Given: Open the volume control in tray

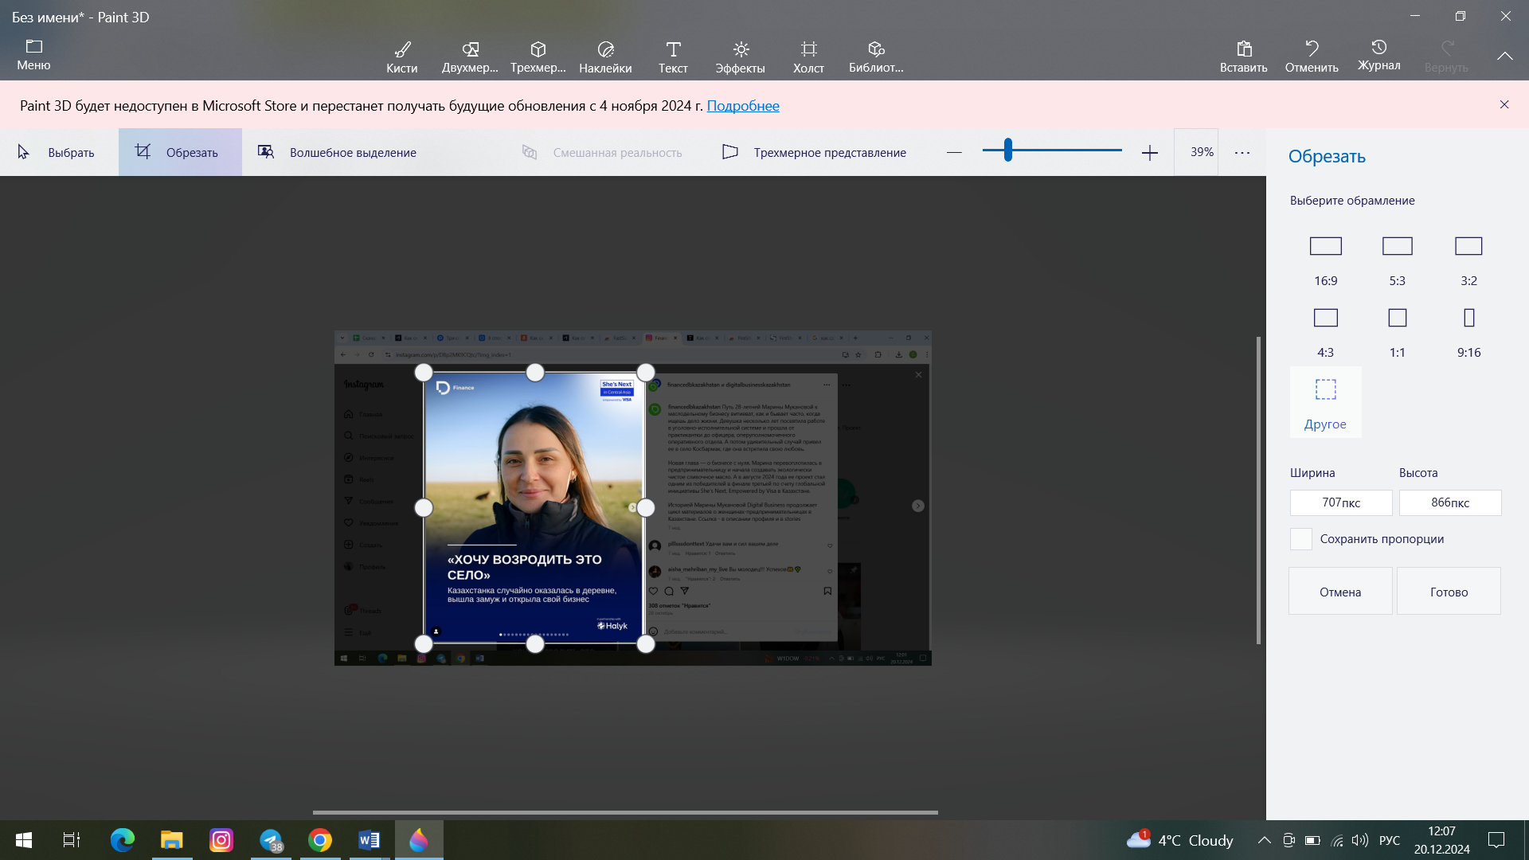Looking at the screenshot, I should [x=1359, y=840].
